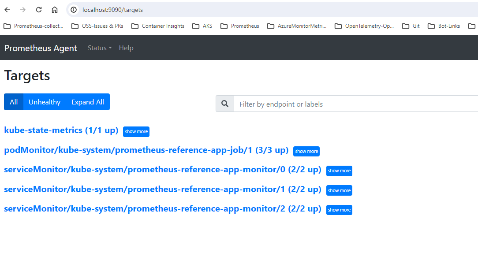Switch to Unhealthy targets filter
The height and width of the screenshot is (260, 478).
(45, 102)
